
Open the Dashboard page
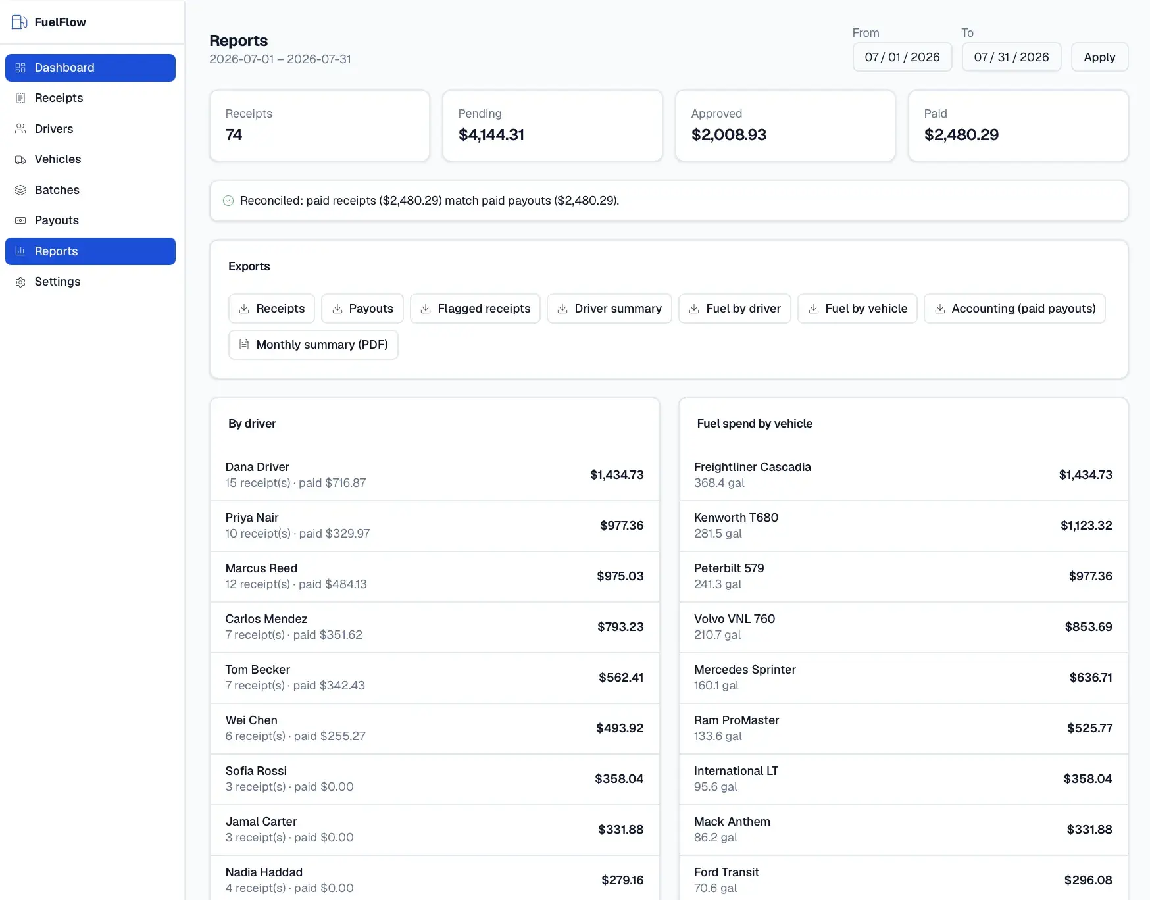[90, 68]
